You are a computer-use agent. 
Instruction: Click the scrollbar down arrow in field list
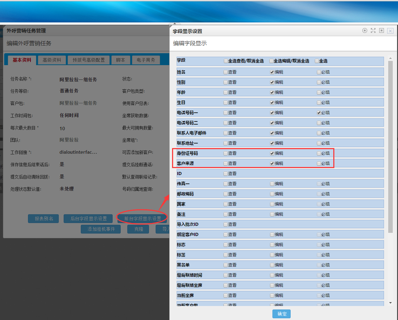(391, 302)
